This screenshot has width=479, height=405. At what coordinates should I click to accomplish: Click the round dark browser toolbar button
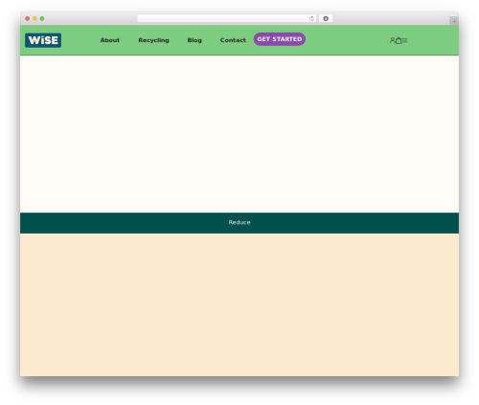click(x=326, y=18)
